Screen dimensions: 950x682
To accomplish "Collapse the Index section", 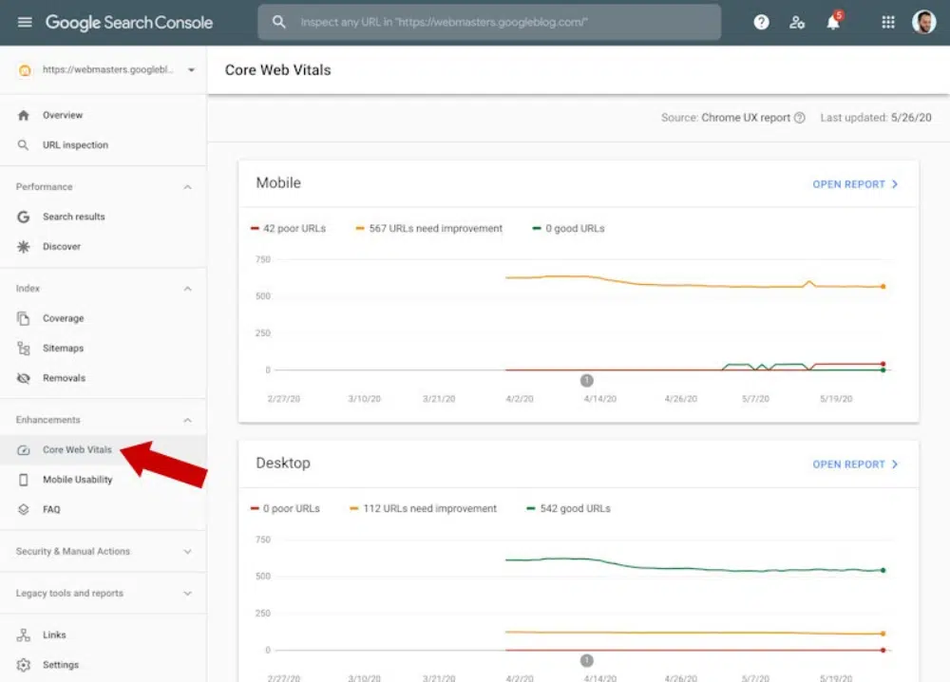I will 187,289.
